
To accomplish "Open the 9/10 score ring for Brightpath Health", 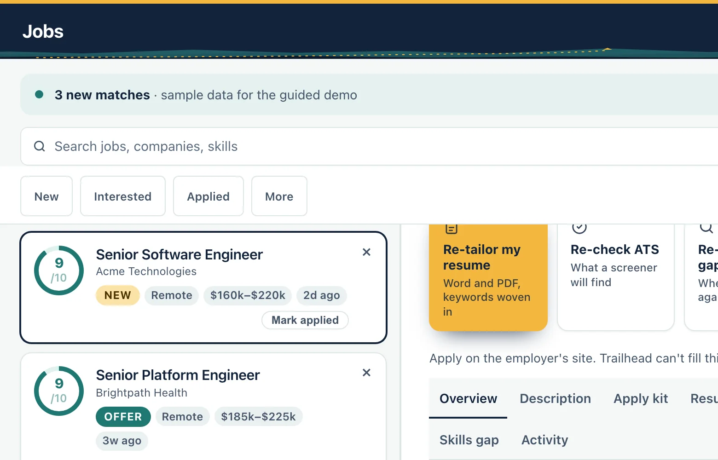I will point(59,391).
